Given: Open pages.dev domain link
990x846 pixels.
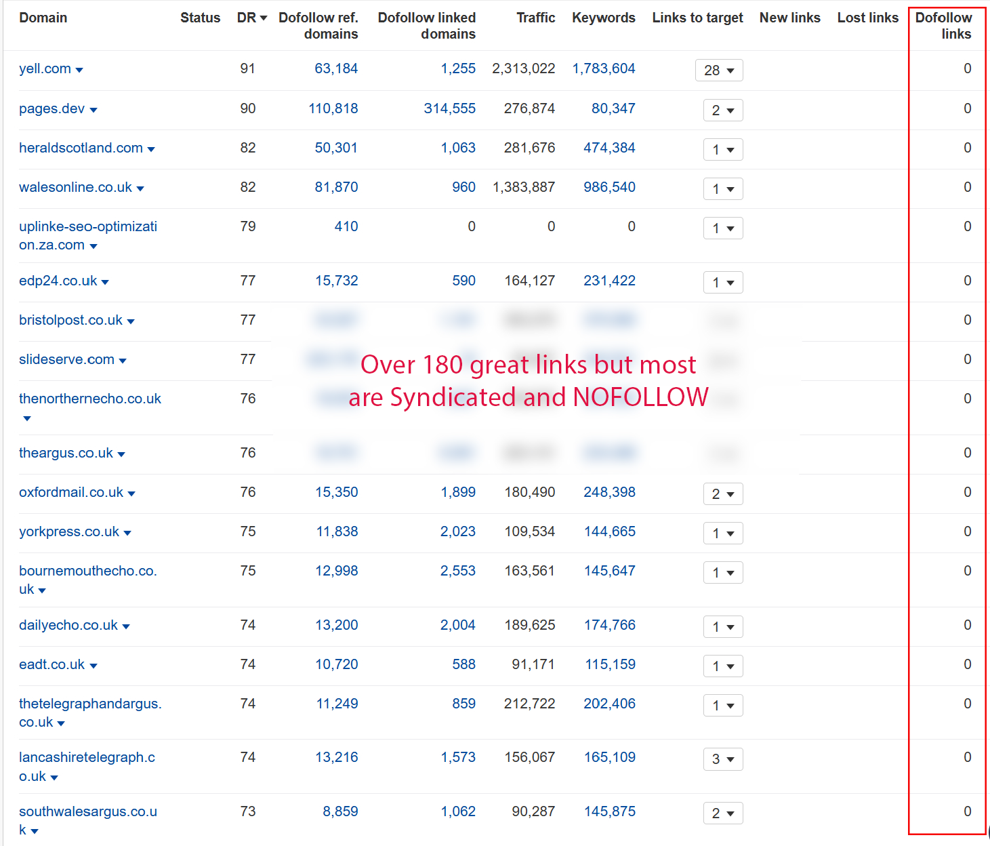Looking at the screenshot, I should pos(52,108).
